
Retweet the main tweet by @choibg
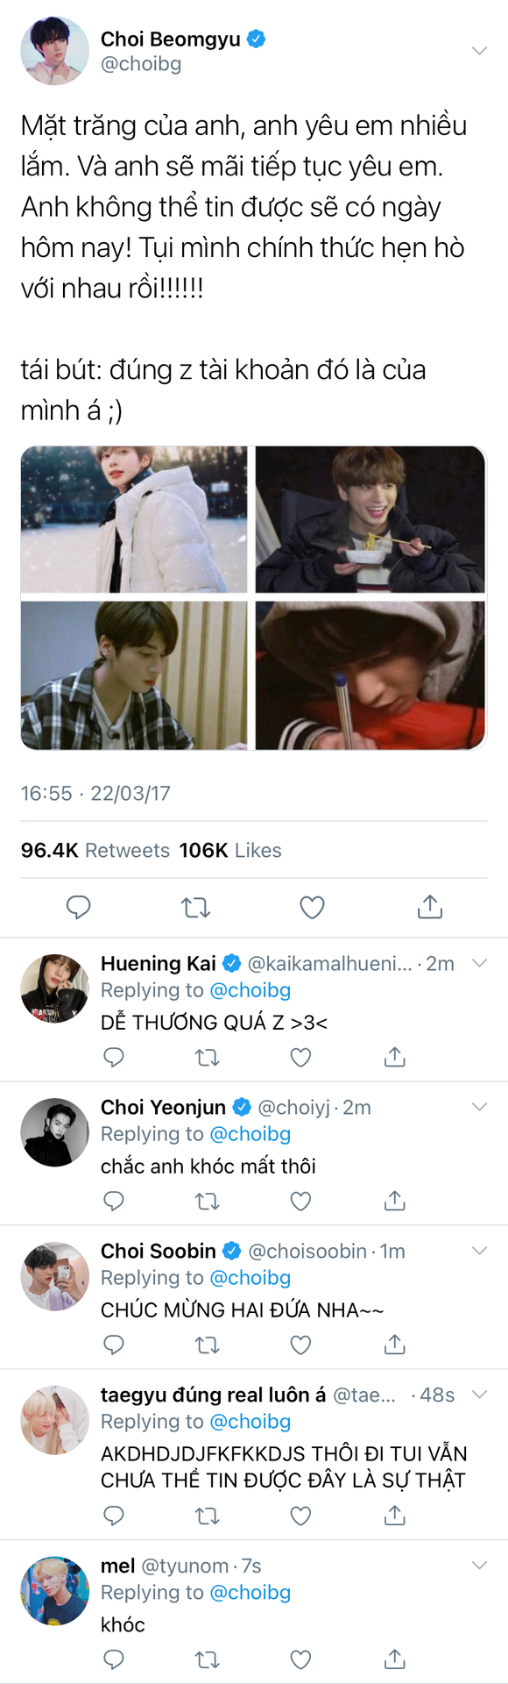pos(196,907)
